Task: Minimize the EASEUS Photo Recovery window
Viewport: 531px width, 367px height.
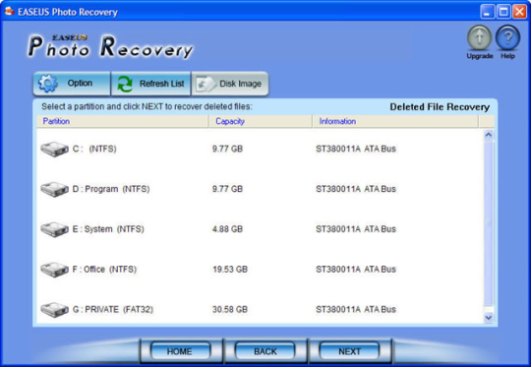Action: pyautogui.click(x=488, y=12)
